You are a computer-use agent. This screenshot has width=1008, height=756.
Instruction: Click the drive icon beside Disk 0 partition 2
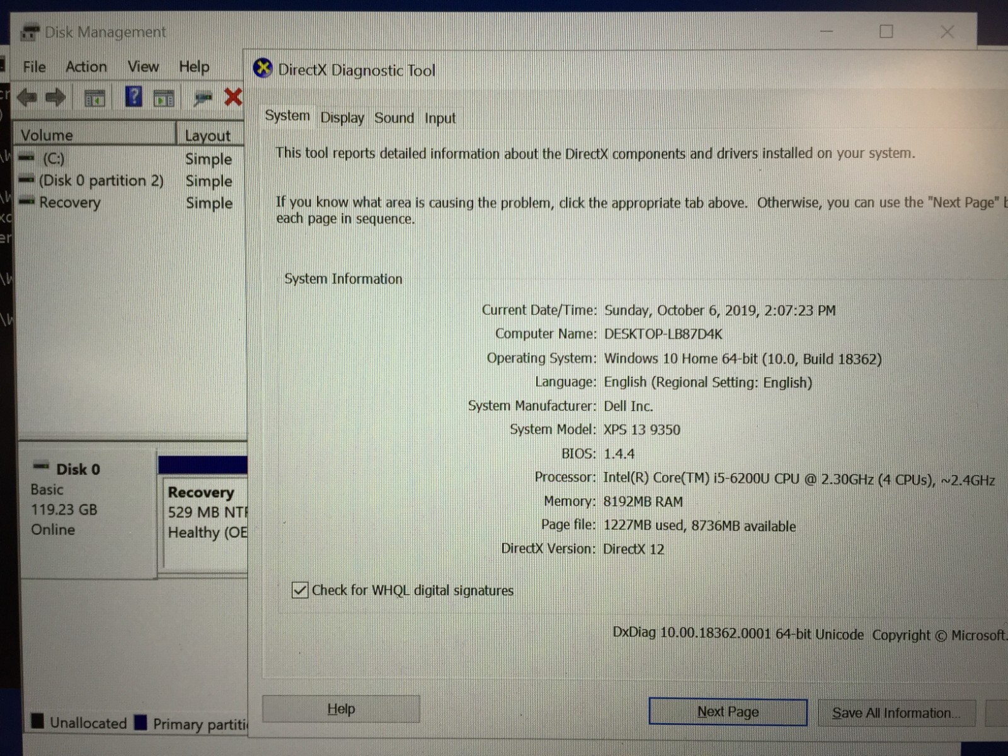(x=26, y=180)
